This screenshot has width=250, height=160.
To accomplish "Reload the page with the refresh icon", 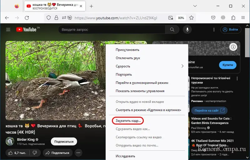I will (27, 18).
